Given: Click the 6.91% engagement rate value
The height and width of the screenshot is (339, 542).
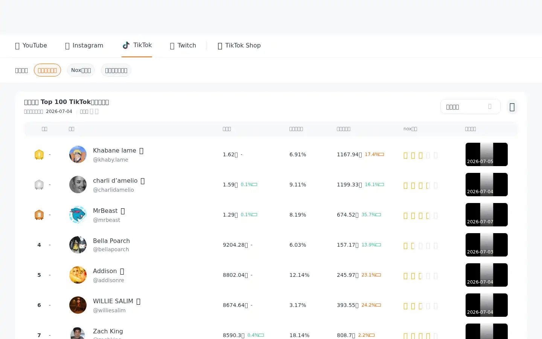Looking at the screenshot, I should (298, 154).
